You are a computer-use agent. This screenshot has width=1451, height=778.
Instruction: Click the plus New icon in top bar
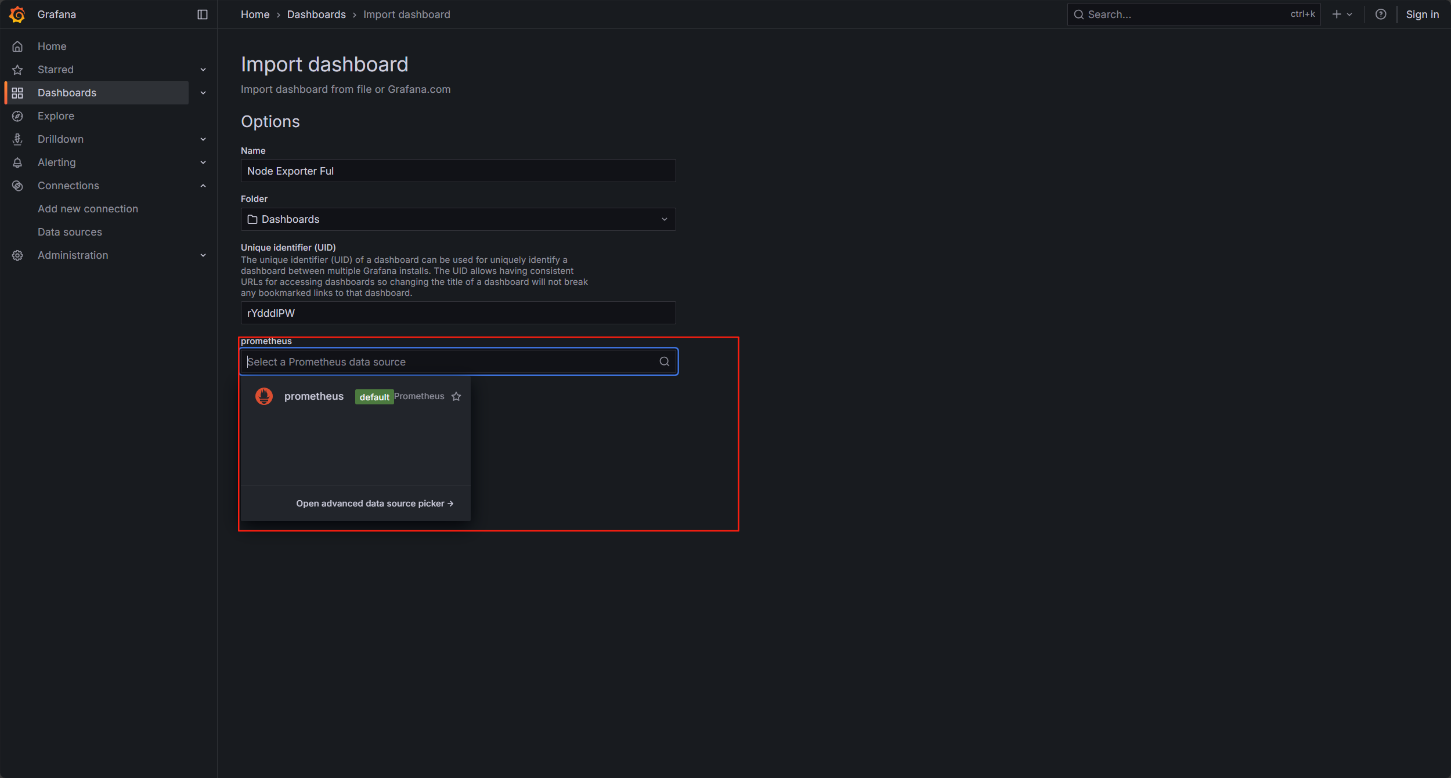tap(1337, 15)
